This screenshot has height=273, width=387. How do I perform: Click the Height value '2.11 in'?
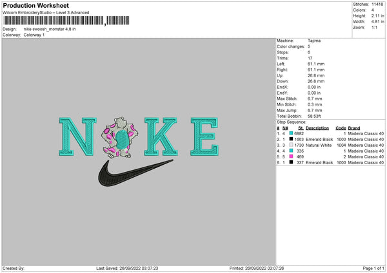(378, 15)
